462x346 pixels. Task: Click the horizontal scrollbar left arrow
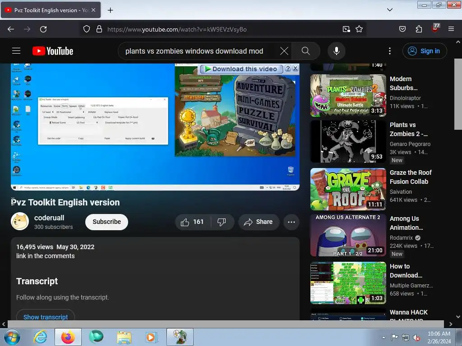[x=4, y=324]
